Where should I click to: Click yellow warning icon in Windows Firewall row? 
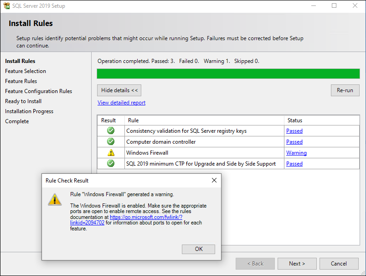111,153
